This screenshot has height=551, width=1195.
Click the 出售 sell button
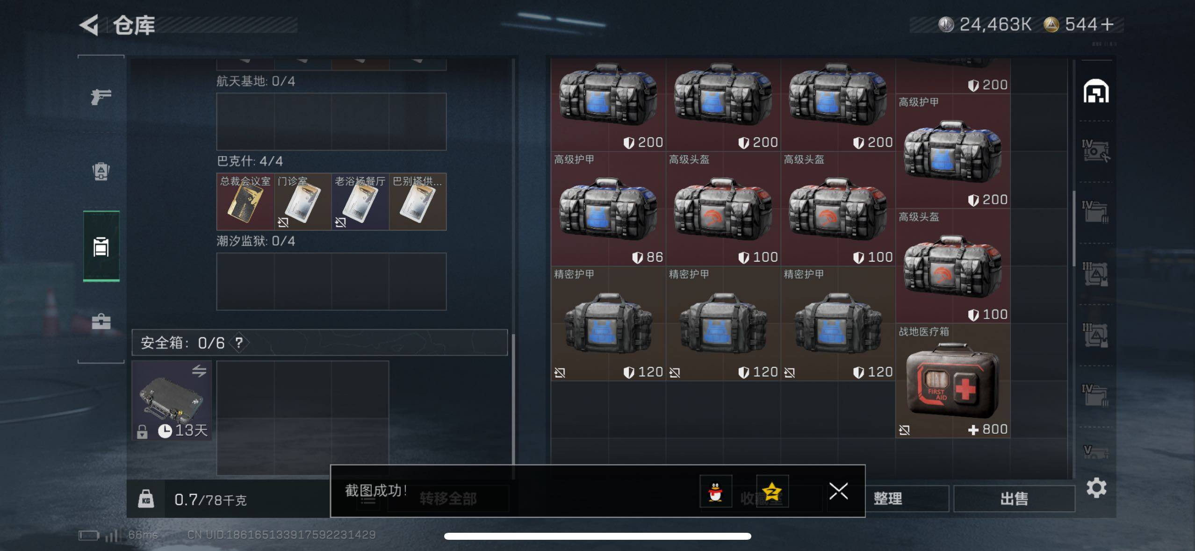pos(1014,499)
